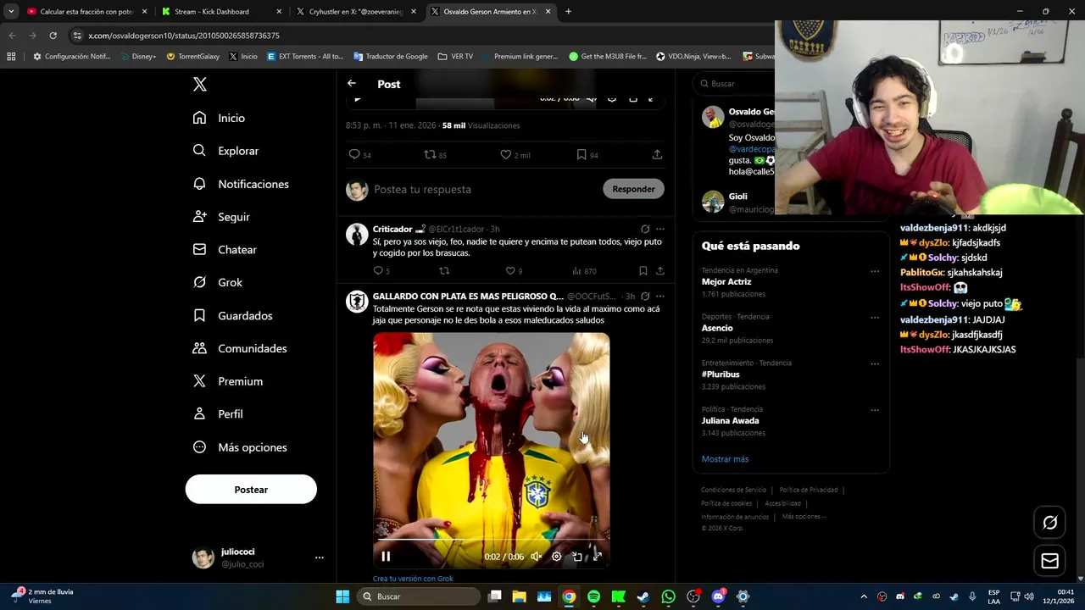
Task: Open floating Grok button
Action: [1049, 523]
